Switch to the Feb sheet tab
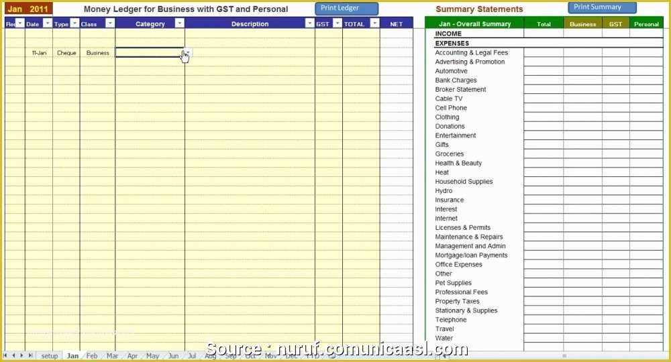 tap(92, 356)
